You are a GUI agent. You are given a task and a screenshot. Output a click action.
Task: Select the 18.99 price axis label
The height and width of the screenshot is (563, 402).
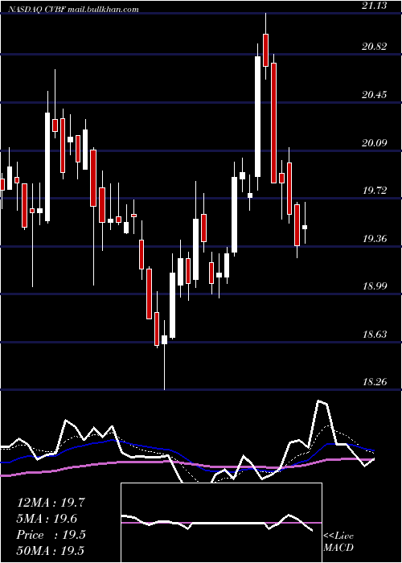click(x=375, y=286)
